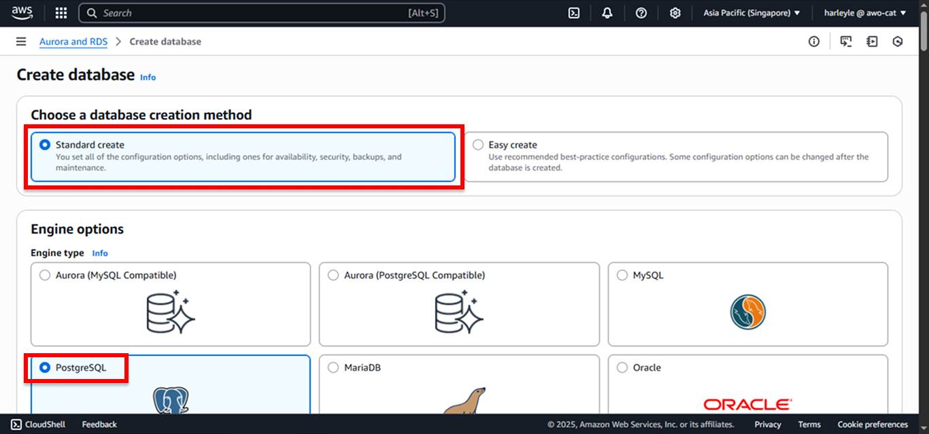Open Info link next to Create database

pyautogui.click(x=148, y=77)
